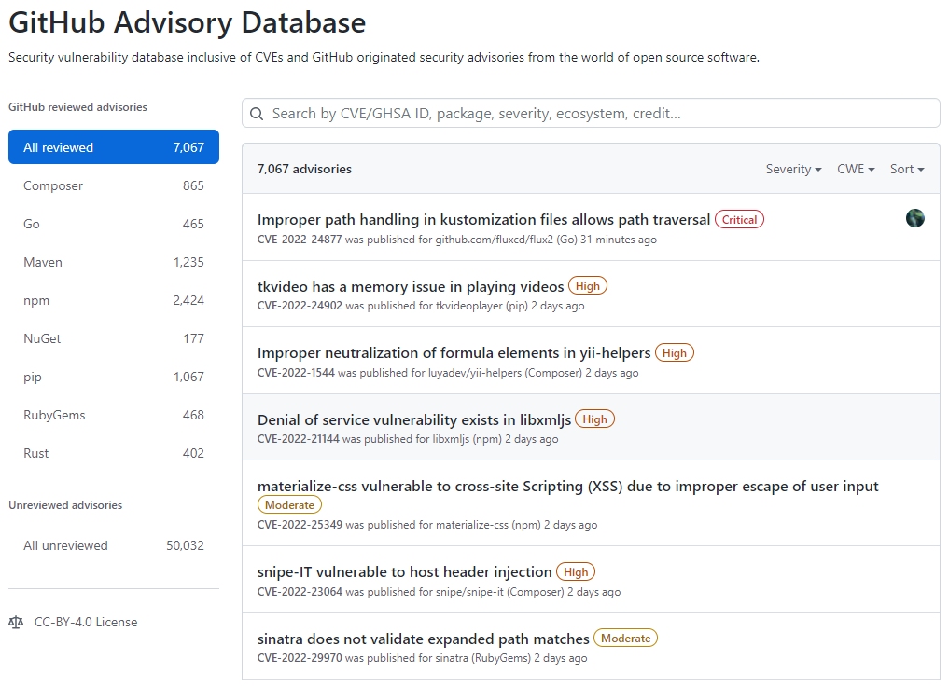Filter advisories by pip ecosystem

coord(114,377)
